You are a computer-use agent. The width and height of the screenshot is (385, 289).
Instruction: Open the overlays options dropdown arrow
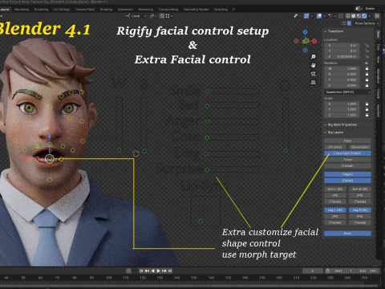tap(324, 16)
